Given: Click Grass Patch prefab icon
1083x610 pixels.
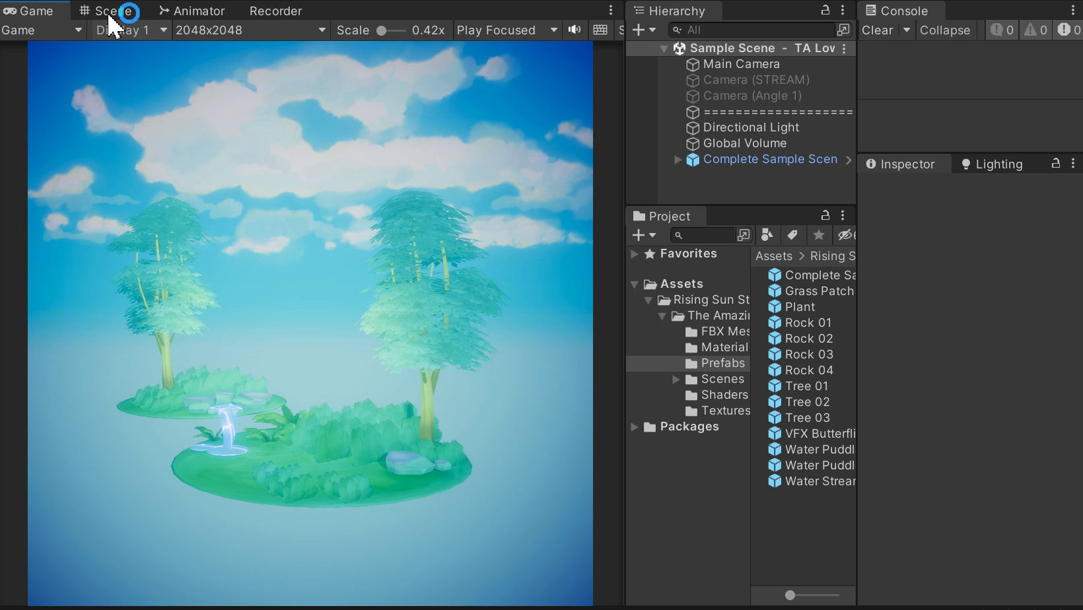Looking at the screenshot, I should tap(775, 291).
